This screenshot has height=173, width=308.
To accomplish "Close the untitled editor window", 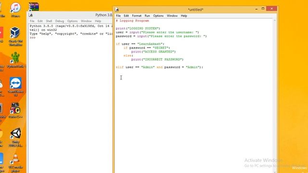I will (x=271, y=9).
